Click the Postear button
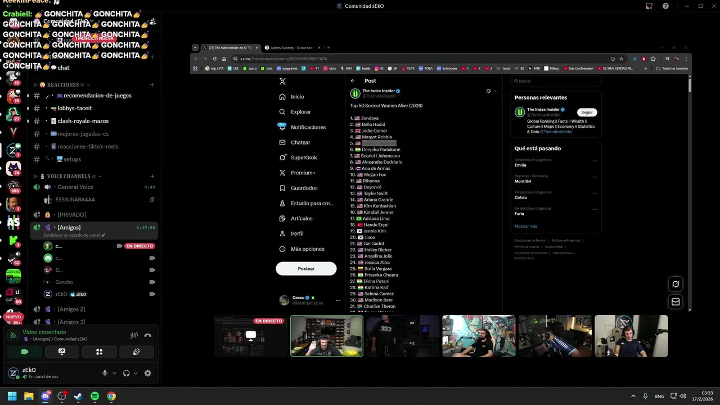The height and width of the screenshot is (405, 720). (x=306, y=269)
